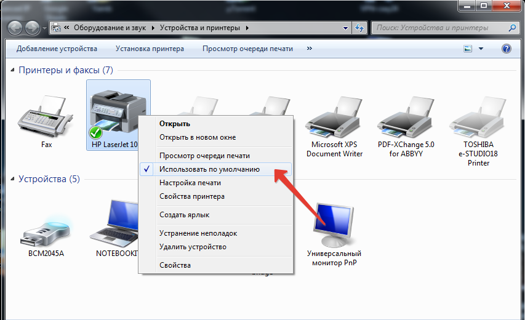Select the HP LaserJet printer icon
This screenshot has width=525, height=320.
(x=118, y=114)
